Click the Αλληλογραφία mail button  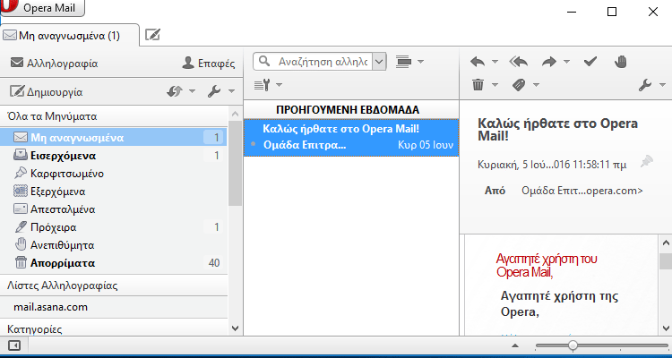coord(54,64)
